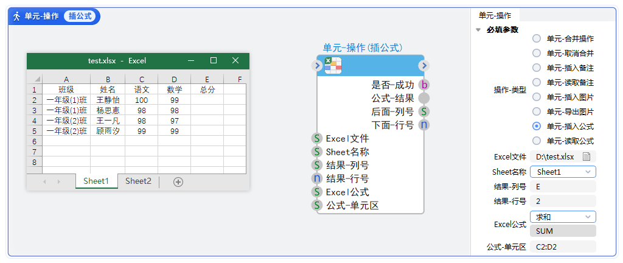Click the 后面-列号 string output port
The width and height of the screenshot is (623, 263).
pos(424,111)
